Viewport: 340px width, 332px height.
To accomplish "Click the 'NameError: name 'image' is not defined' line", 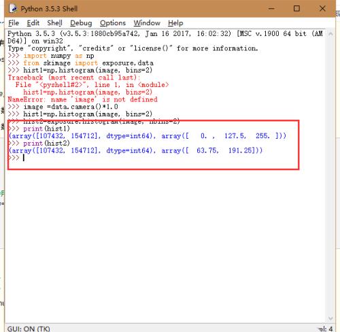I will point(82,99).
